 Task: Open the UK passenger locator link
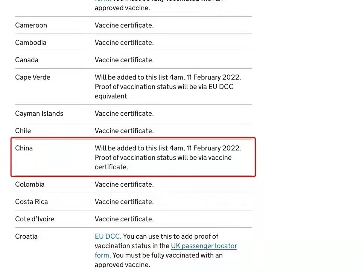[204, 246]
